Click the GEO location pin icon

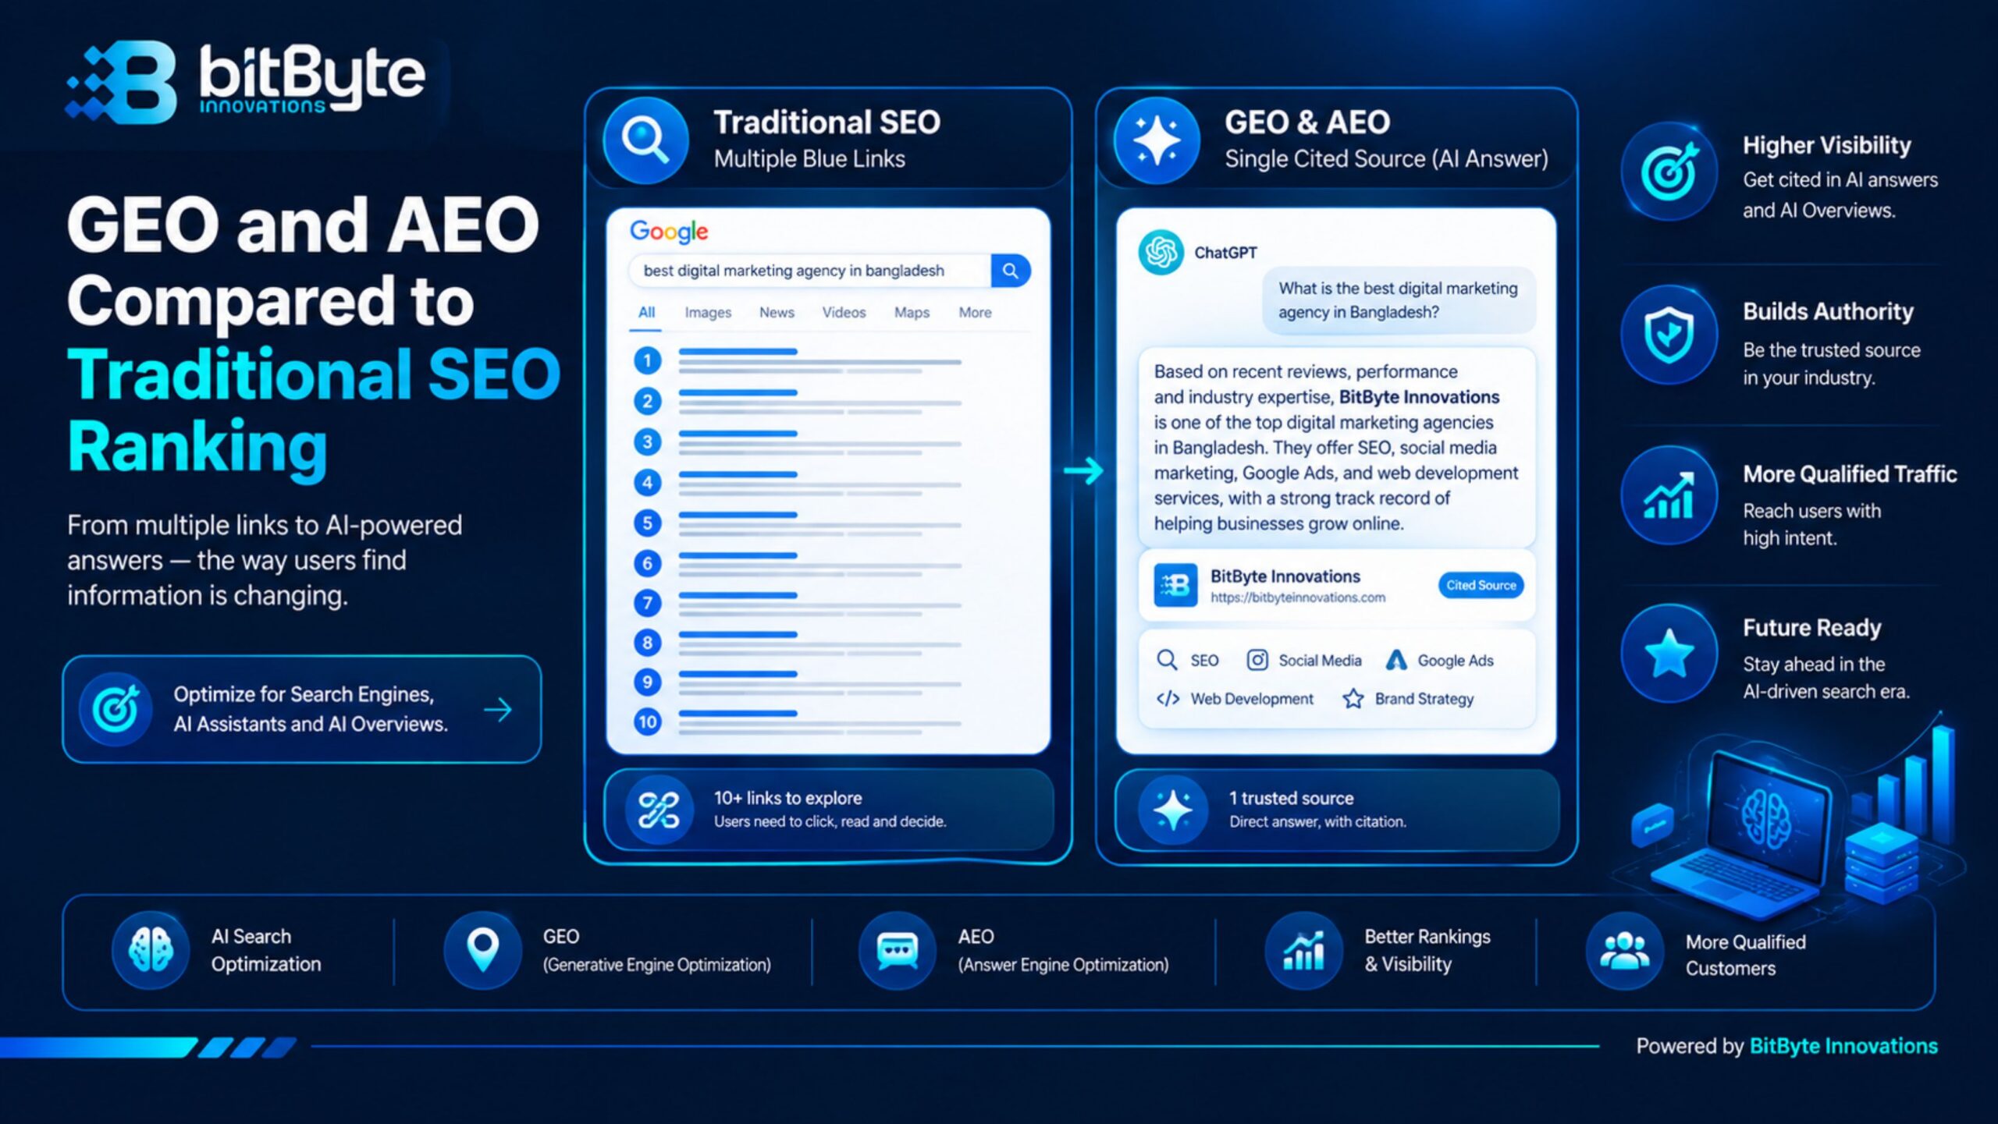(x=482, y=950)
